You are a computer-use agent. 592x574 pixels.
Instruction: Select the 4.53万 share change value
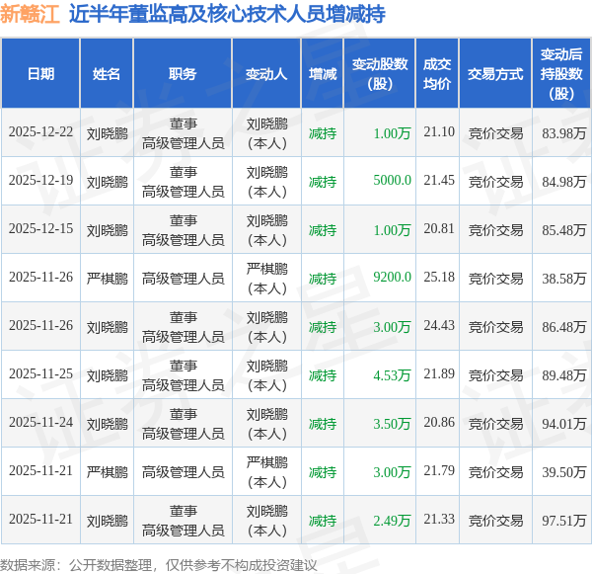point(392,375)
